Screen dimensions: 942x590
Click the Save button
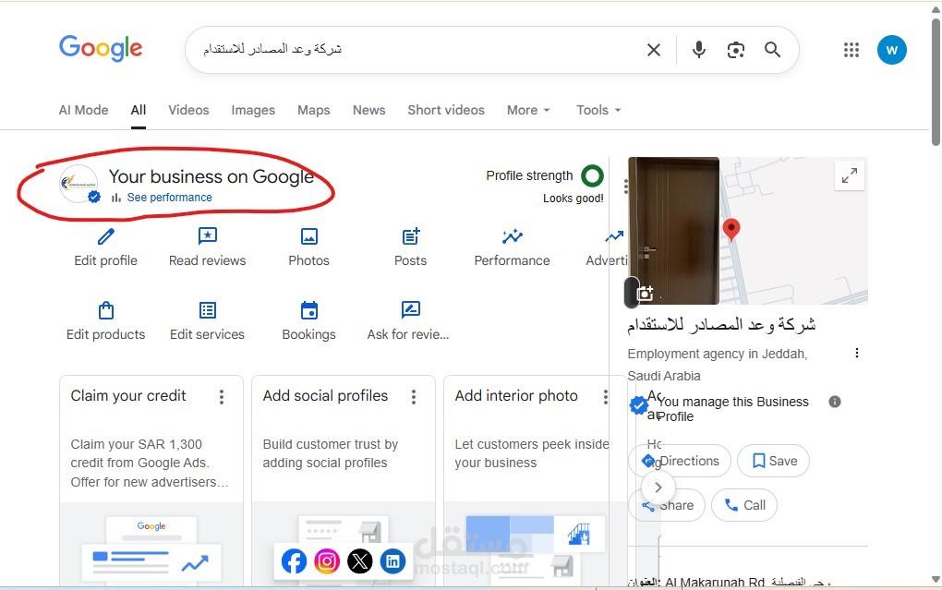(773, 461)
